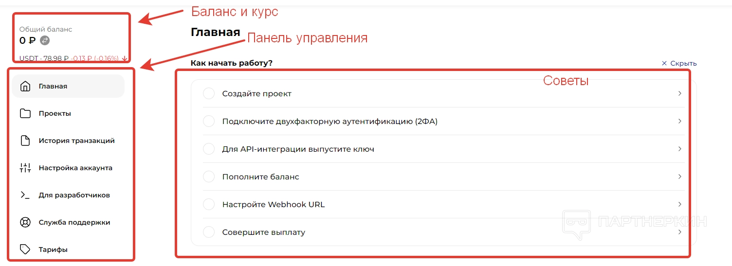The image size is (732, 266).
Task: Click the sliders icon for Настройка аккаунта
Action: (25, 168)
